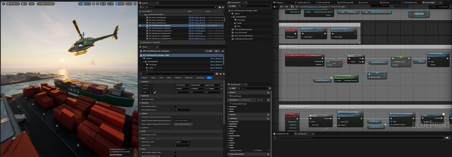Collapse the Collision section in Details
The image size is (452, 157).
(140, 113)
